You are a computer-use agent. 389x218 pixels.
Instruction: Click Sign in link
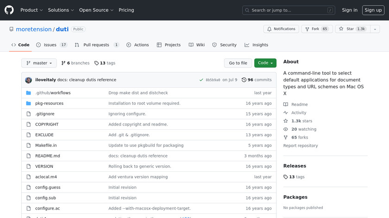(350, 10)
